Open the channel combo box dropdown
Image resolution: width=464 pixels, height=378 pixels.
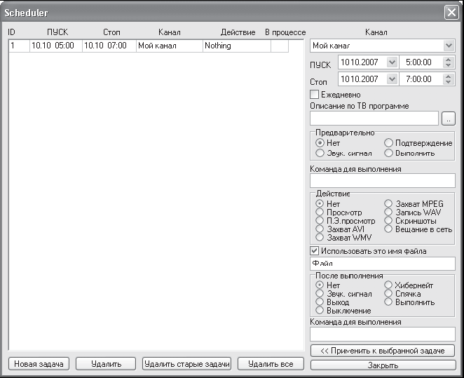click(449, 46)
